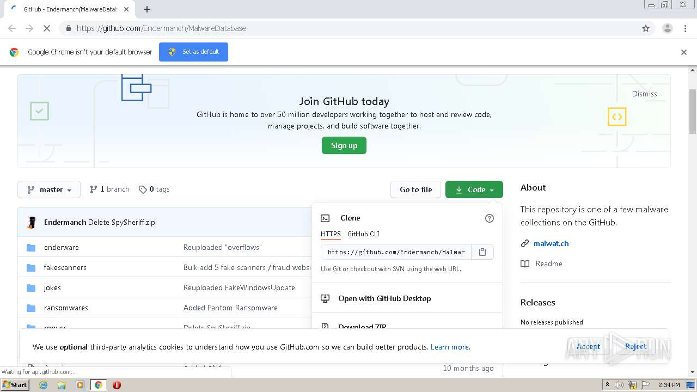Open the Chrome three-dot menu
697x392 pixels.
click(685, 28)
